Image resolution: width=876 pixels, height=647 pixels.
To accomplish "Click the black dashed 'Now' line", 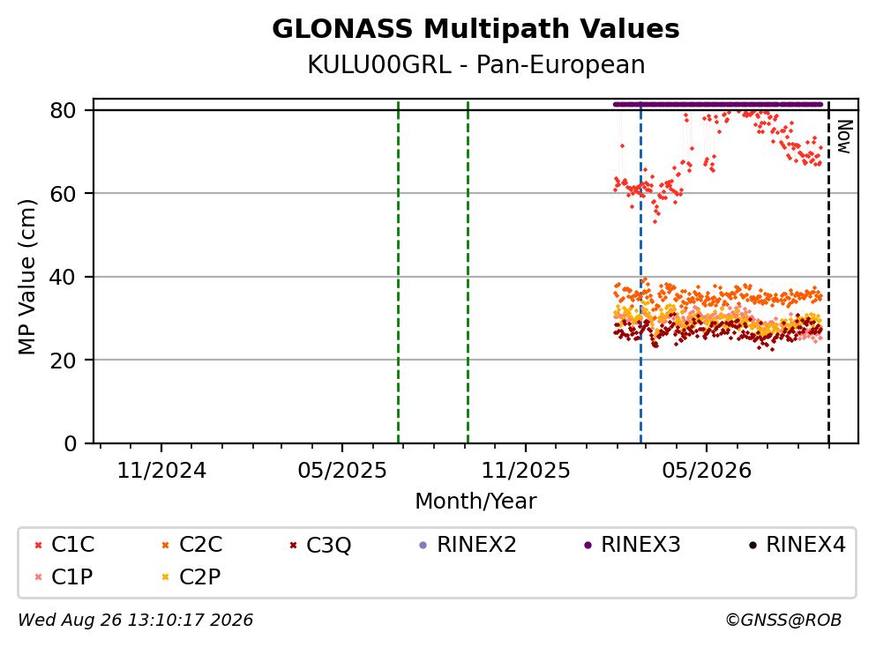I will (828, 273).
